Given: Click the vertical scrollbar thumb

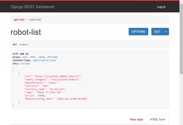Looking at the screenshot, I should [x=181, y=39].
